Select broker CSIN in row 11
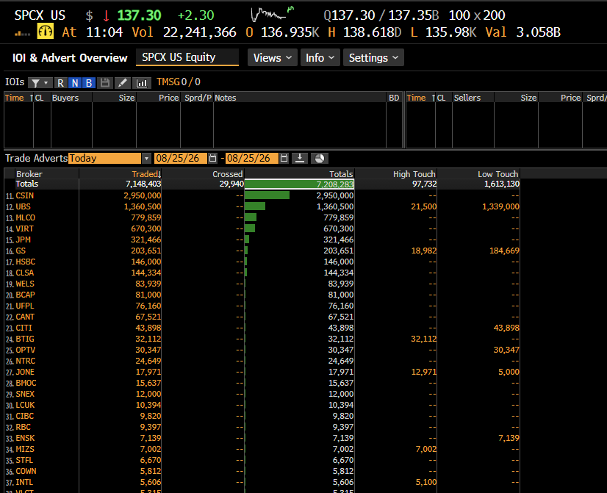The image size is (607, 493). (25, 196)
